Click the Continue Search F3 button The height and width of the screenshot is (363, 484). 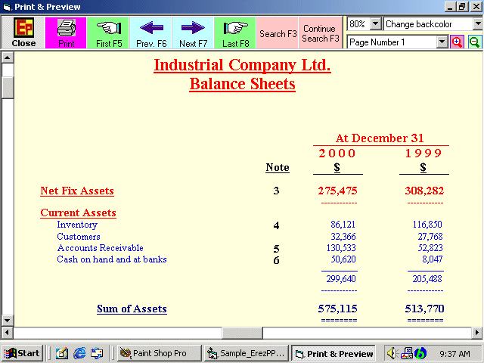(321, 33)
